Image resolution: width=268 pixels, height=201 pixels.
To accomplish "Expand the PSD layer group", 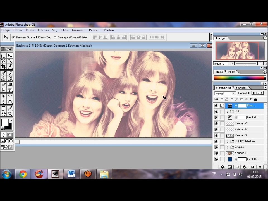I will 227,112.
